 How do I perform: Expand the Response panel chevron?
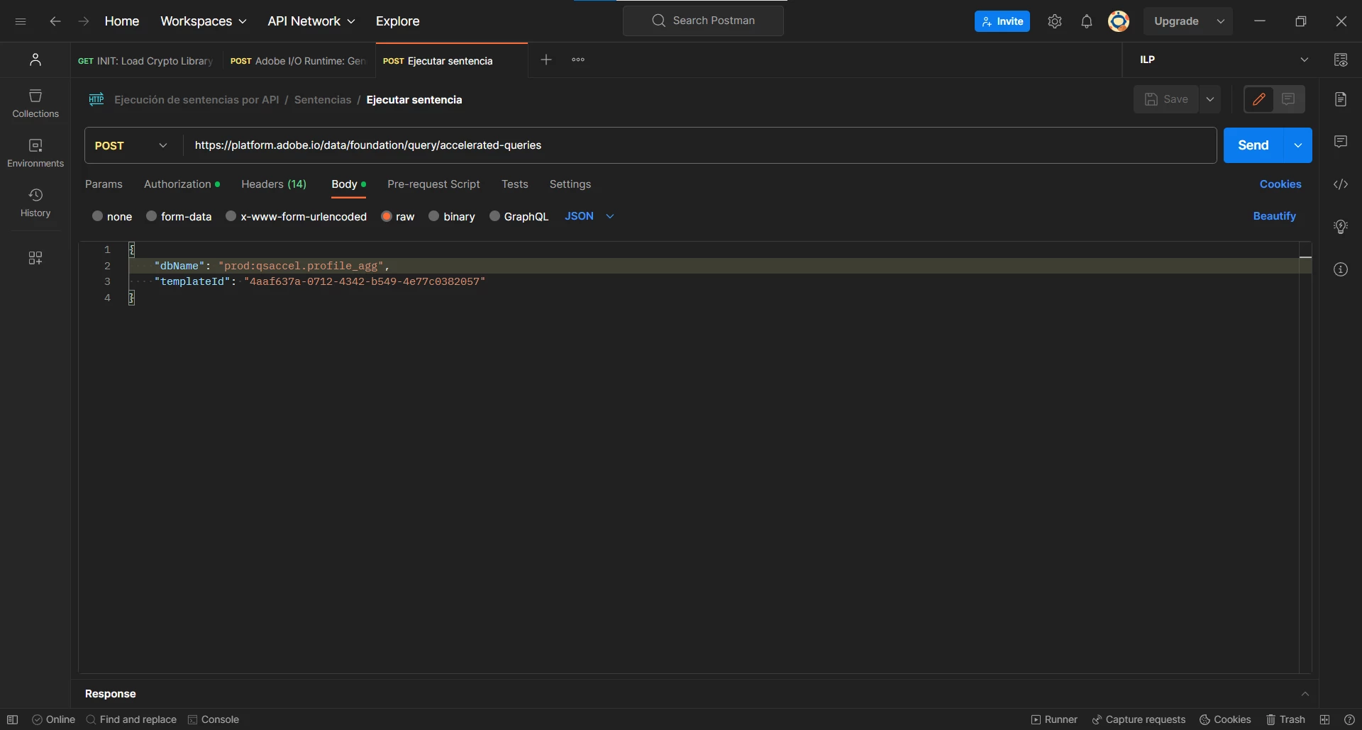point(1305,694)
